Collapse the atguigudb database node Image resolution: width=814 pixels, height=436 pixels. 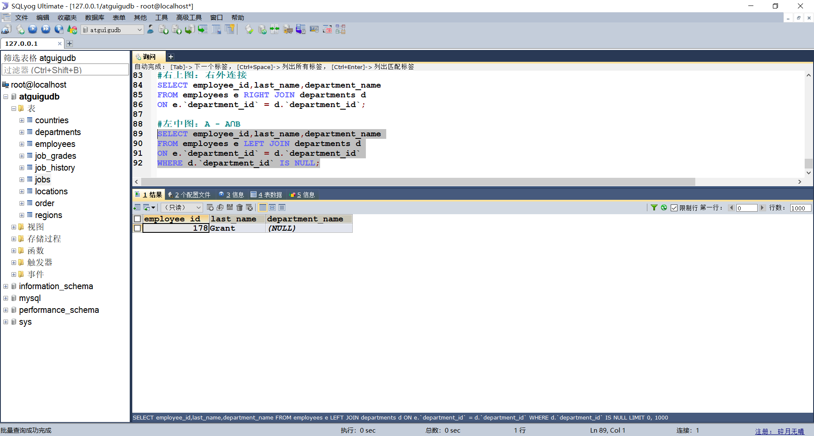[6, 97]
